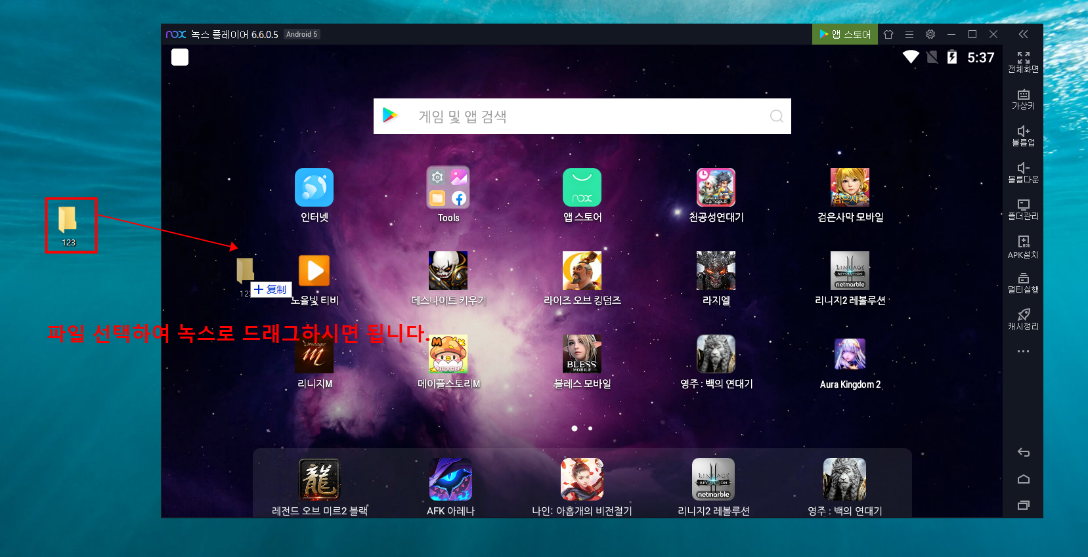Open the 인터넷 browser app
The width and height of the screenshot is (1088, 557).
pyautogui.click(x=314, y=188)
